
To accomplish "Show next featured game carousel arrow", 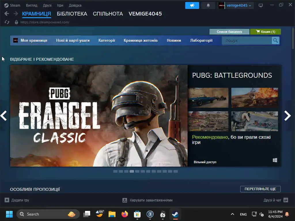I will (x=287, y=116).
